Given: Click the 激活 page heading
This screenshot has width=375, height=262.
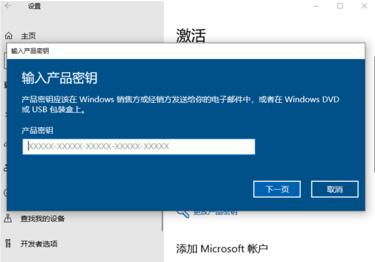Looking at the screenshot, I should (191, 36).
